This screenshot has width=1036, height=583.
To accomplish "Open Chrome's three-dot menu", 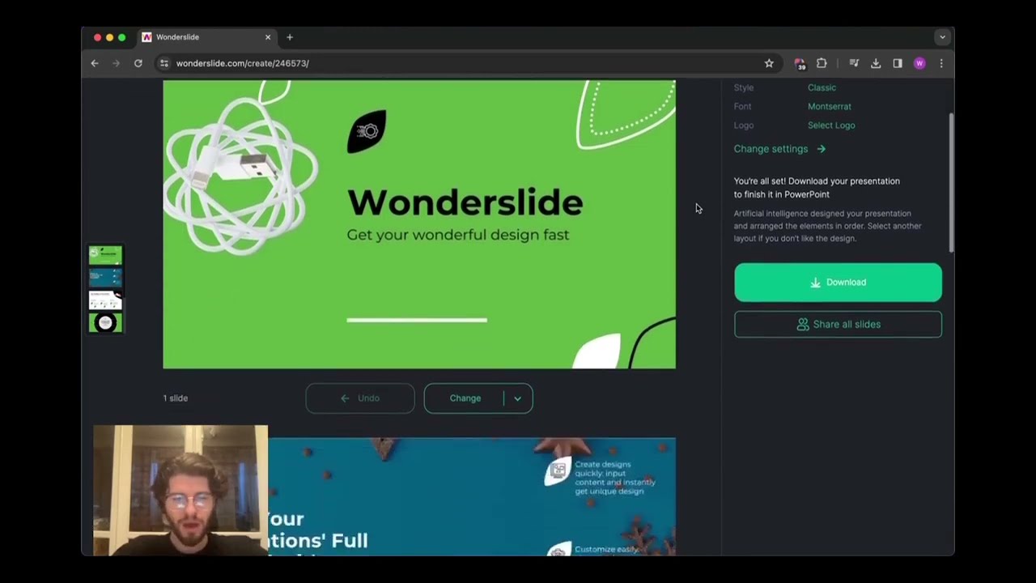I will [941, 63].
